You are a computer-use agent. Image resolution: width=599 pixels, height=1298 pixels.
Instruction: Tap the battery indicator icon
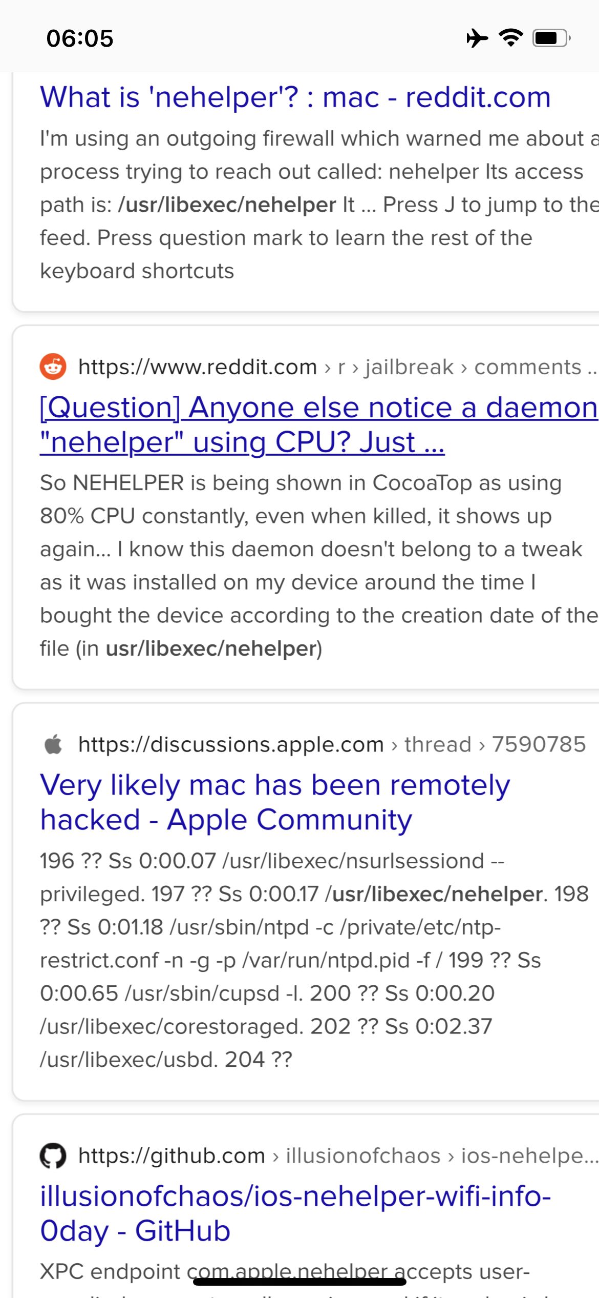[x=551, y=38]
